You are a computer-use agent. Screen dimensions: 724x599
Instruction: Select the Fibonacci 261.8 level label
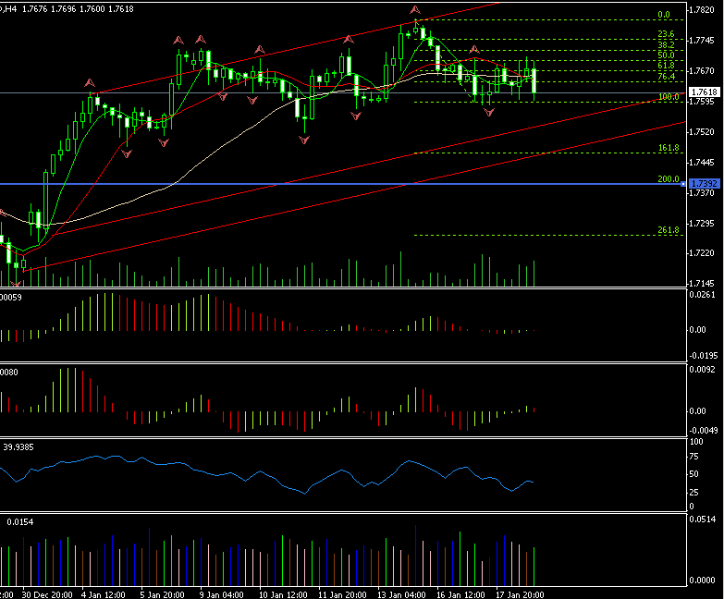coord(669,230)
